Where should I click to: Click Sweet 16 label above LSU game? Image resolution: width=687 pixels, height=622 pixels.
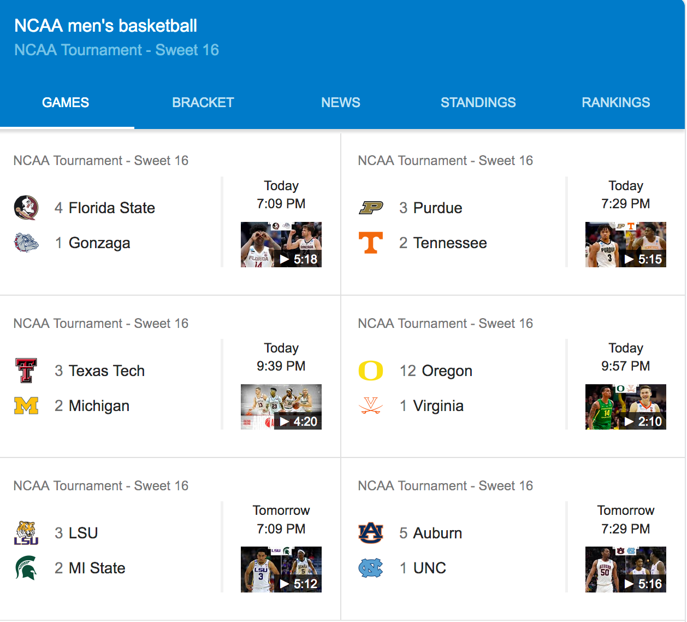pyautogui.click(x=101, y=485)
